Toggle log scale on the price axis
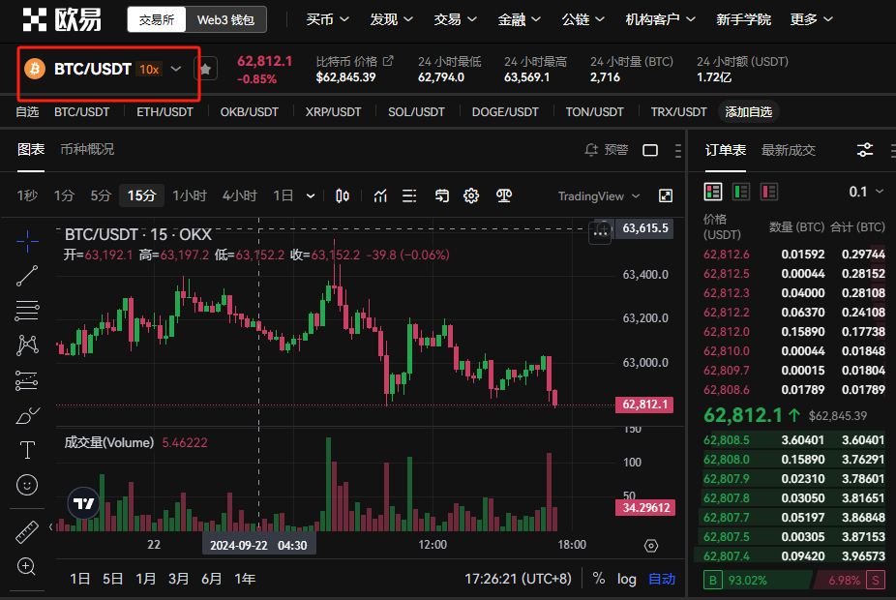 (626, 579)
